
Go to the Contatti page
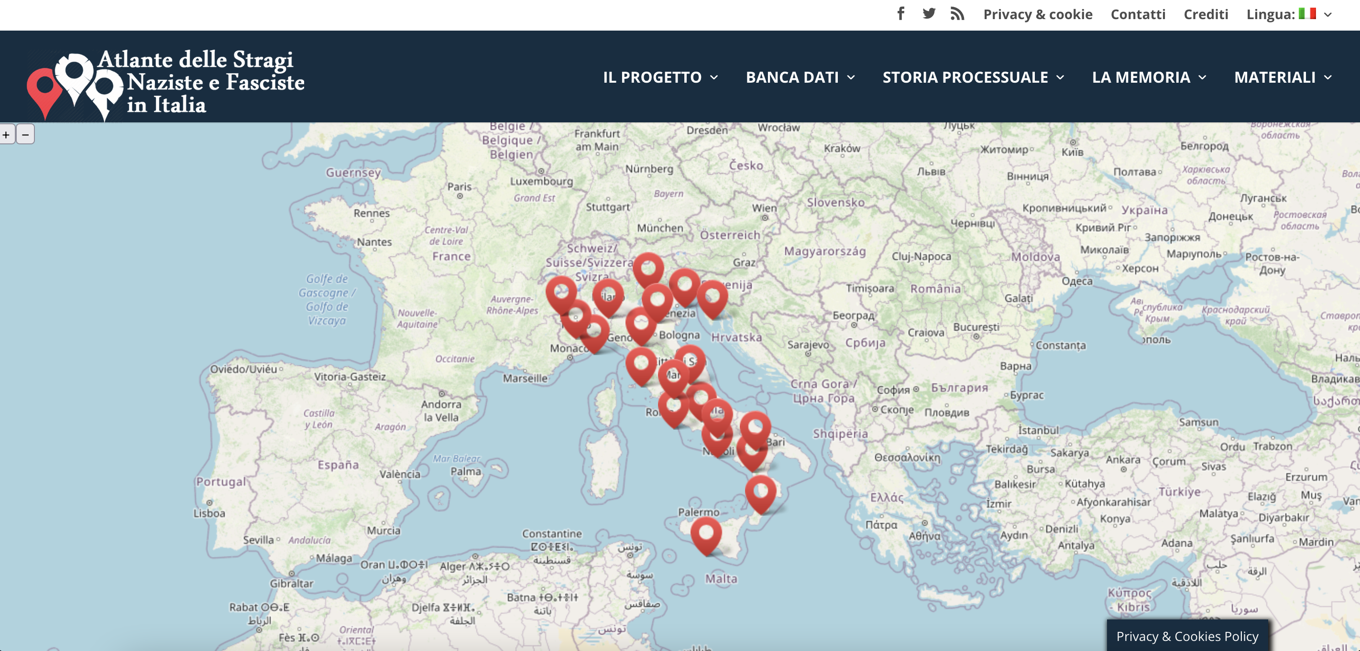pos(1138,14)
